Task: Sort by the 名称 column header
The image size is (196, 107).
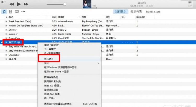Action: [x=11, y=17]
